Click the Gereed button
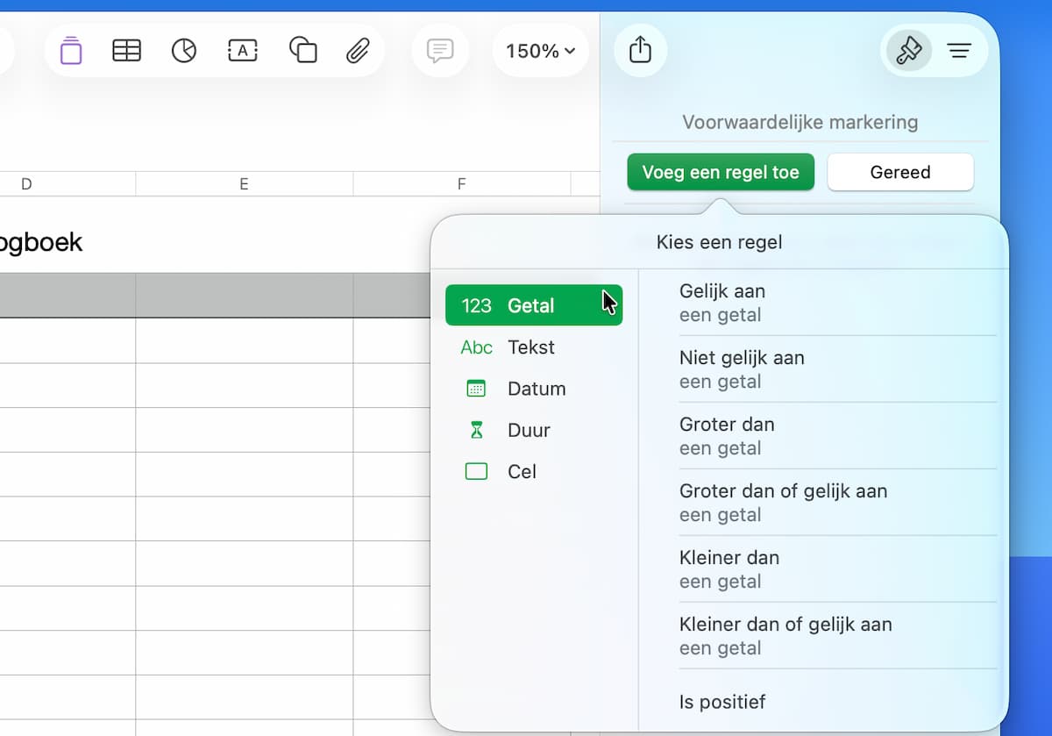This screenshot has height=736, width=1052. click(900, 172)
